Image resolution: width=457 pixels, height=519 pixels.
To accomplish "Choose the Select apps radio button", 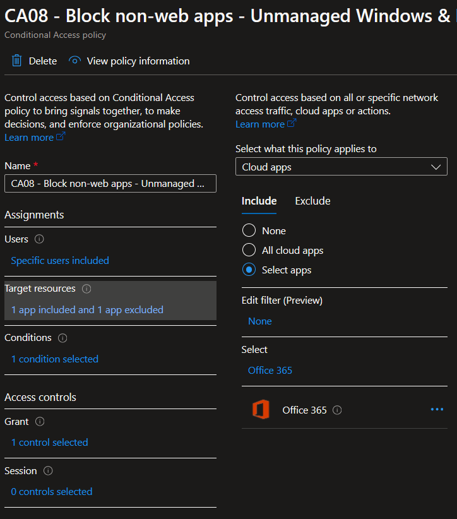I will 249,270.
